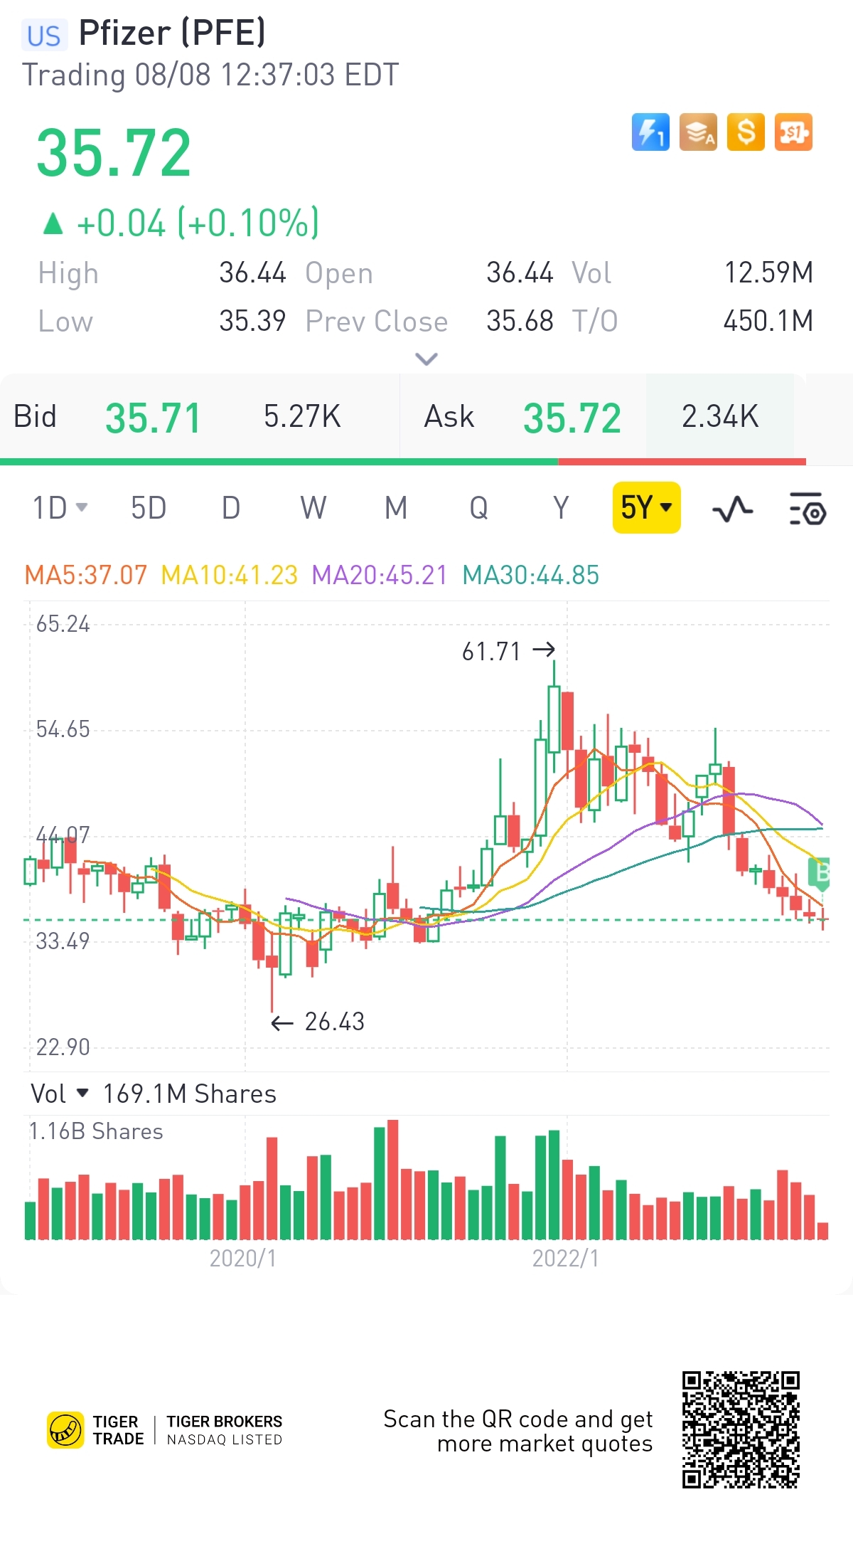Tap the Bid price 35.71
This screenshot has width=853, height=1566.
point(153,418)
